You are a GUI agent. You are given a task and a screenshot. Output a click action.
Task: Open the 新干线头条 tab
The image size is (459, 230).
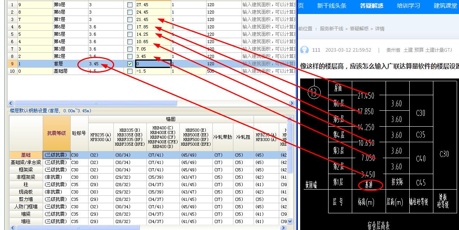pyautogui.click(x=332, y=6)
